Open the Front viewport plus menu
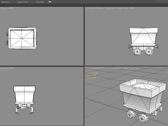 coord(87,8)
